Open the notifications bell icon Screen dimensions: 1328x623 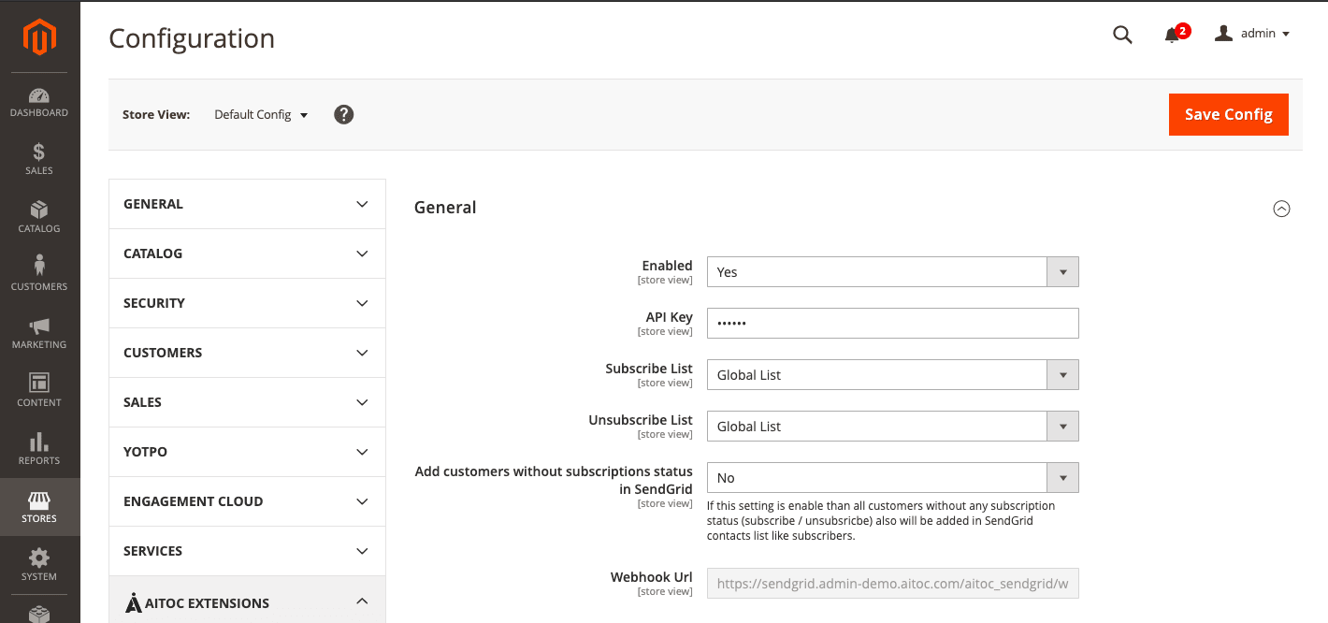[1172, 35]
